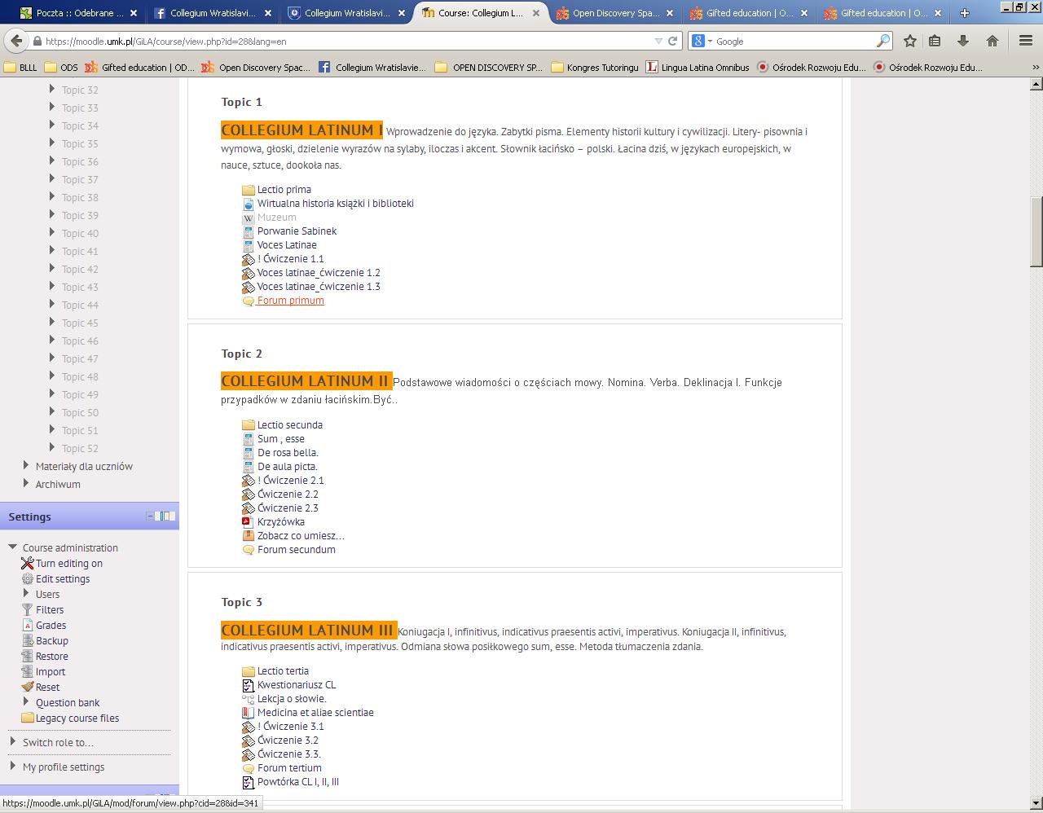This screenshot has width=1043, height=813.
Task: Open the Wirtualna historia książki i biblioteki link
Action: click(336, 204)
